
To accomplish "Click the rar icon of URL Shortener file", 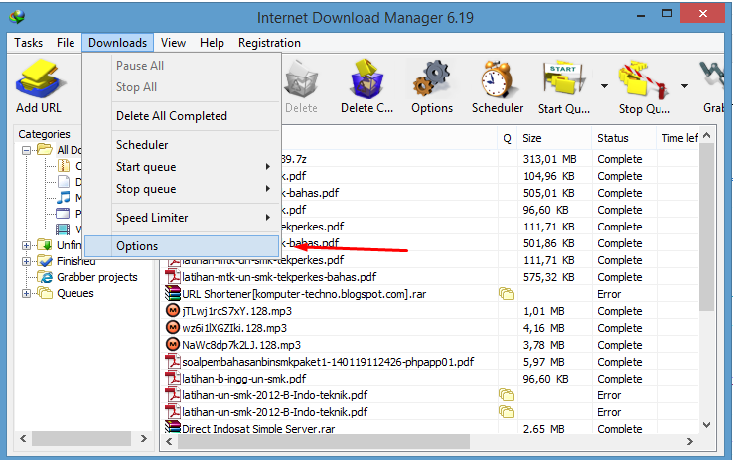I will [x=173, y=293].
